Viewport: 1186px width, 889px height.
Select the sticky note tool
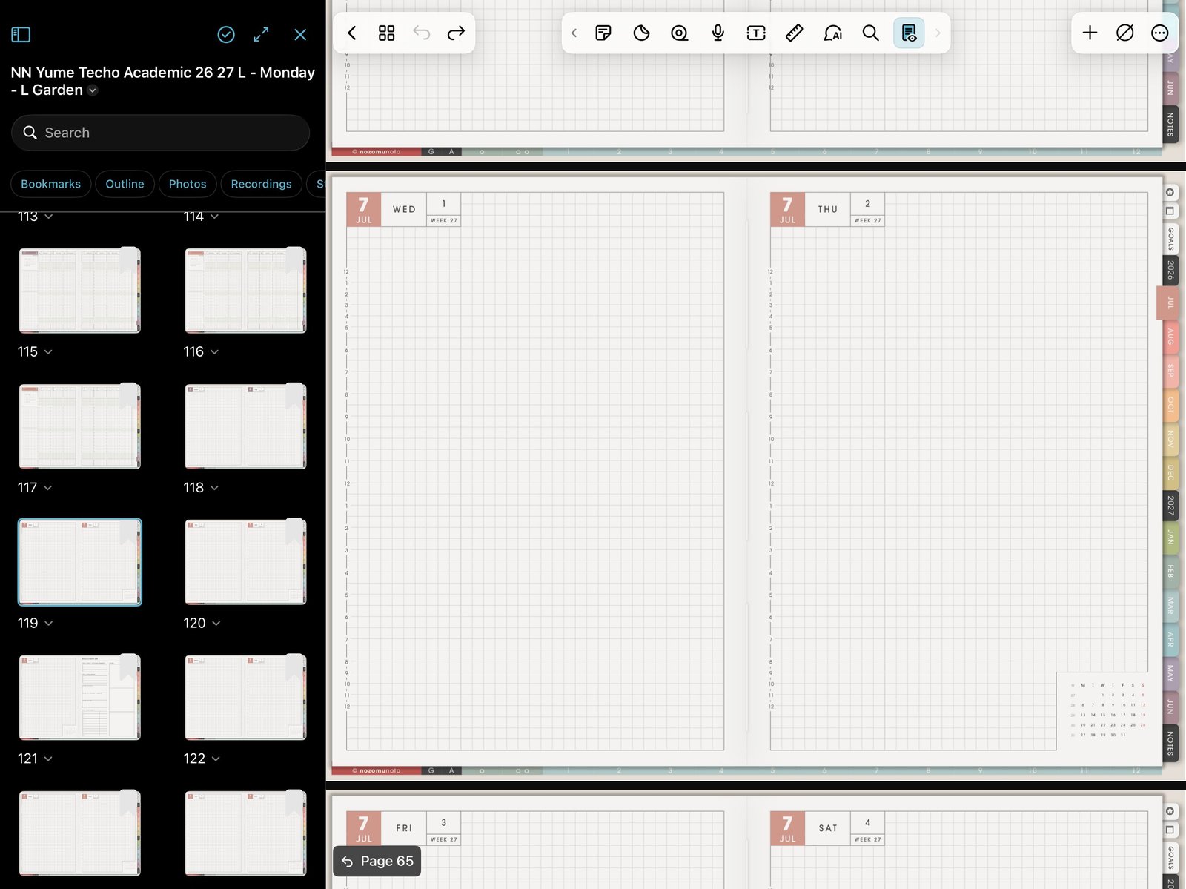(x=603, y=33)
